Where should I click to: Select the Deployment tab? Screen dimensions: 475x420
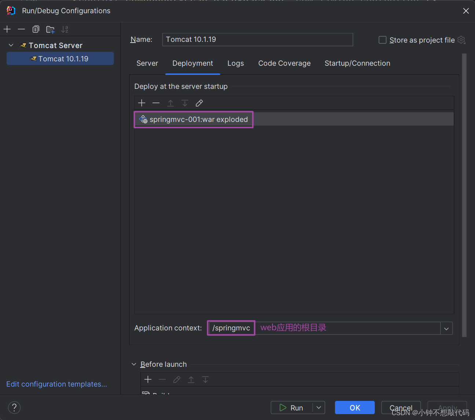tap(193, 63)
